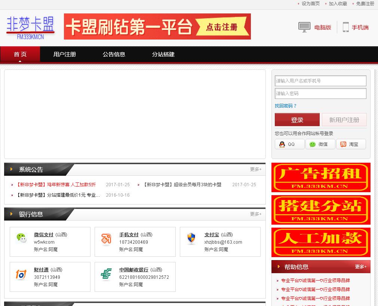This screenshot has width=378, height=306.
Task: Click the first 专业平台 help link
Action: pos(315,281)
